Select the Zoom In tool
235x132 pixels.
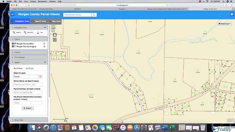click(x=16, y=32)
